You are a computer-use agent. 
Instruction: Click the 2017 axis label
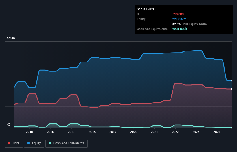coord(71,132)
